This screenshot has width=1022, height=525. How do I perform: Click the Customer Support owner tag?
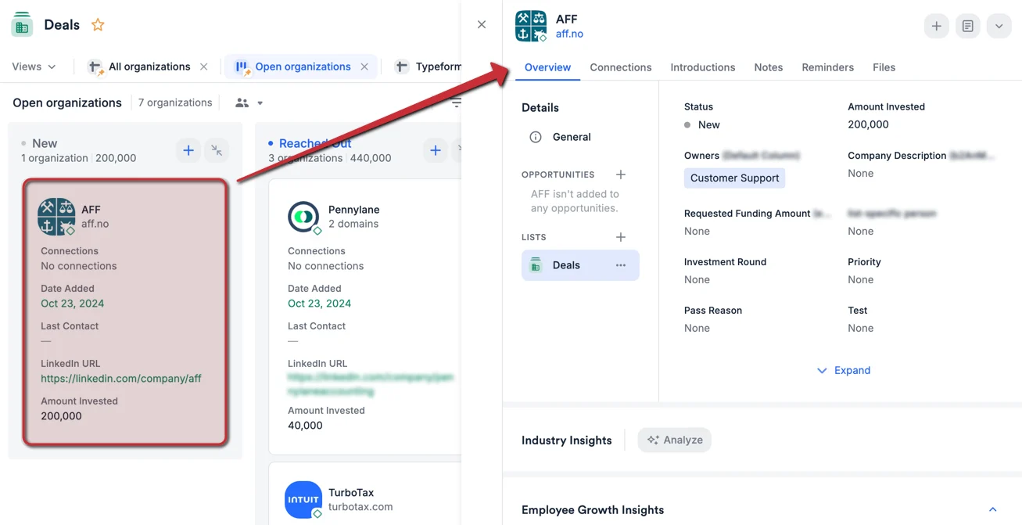[734, 178]
